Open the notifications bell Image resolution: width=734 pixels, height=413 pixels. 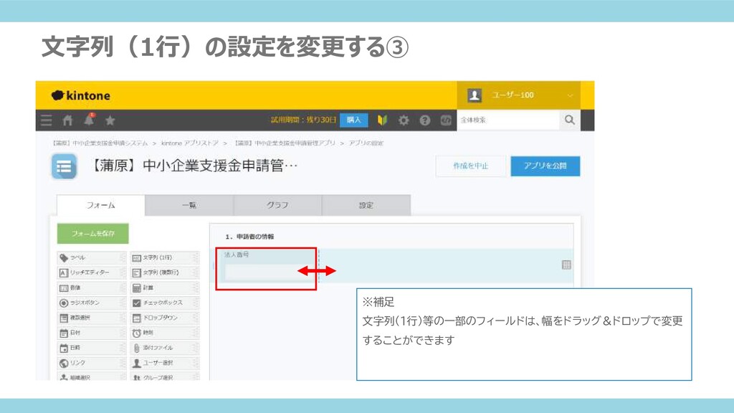89,120
